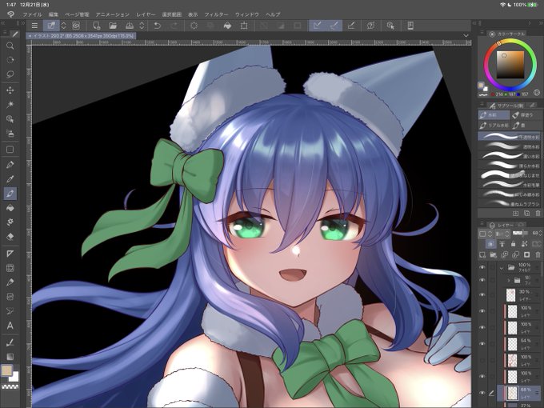The width and height of the screenshot is (544, 408).
Task: Select the Zoom magnifier tool
Action: [x=10, y=46]
